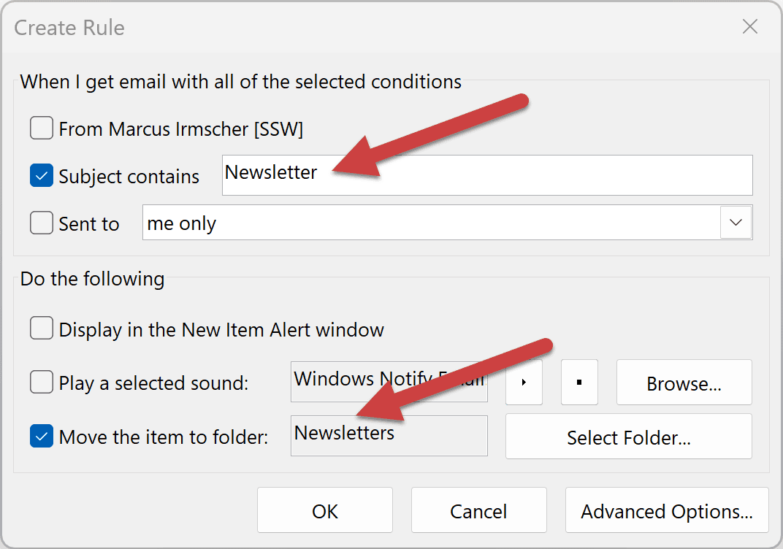Open the Select Folder... dialog
This screenshot has width=783, height=549.
click(x=628, y=437)
